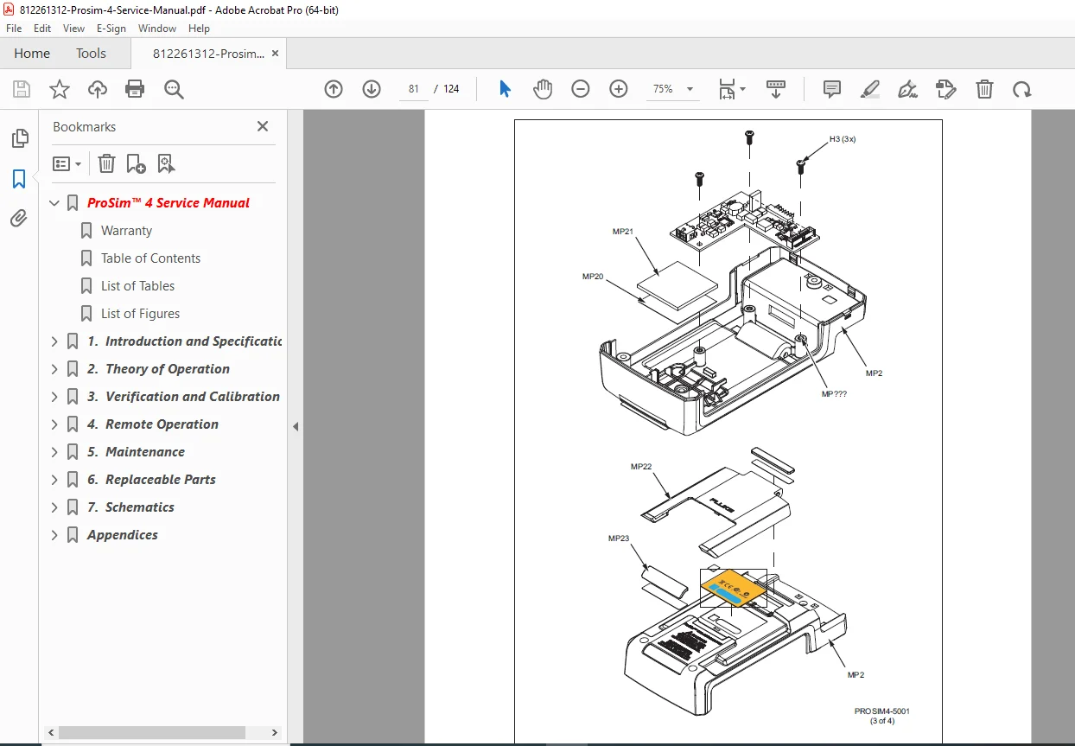Viewport: 1075px width, 746px height.
Task: Select the highlight text tool
Action: tap(870, 89)
